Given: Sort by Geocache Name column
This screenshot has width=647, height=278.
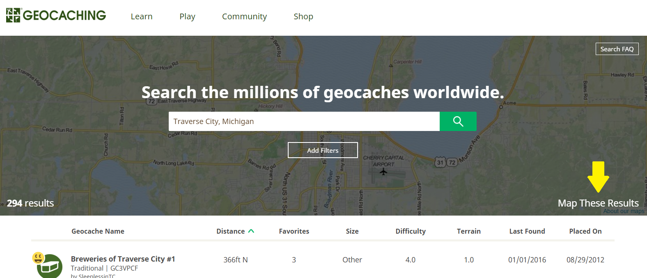Looking at the screenshot, I should (x=98, y=231).
